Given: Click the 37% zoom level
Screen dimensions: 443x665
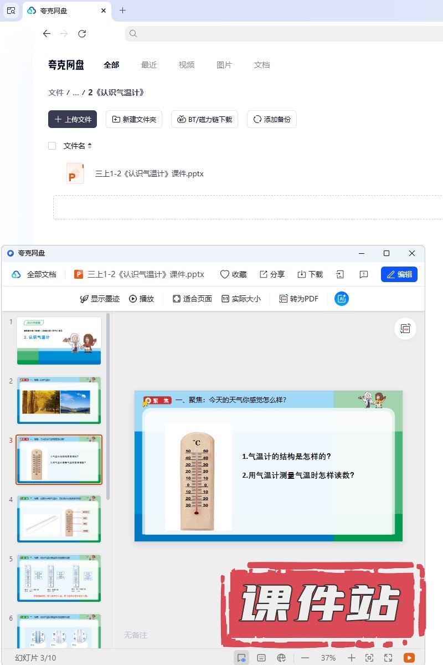Looking at the screenshot, I should (x=328, y=658).
